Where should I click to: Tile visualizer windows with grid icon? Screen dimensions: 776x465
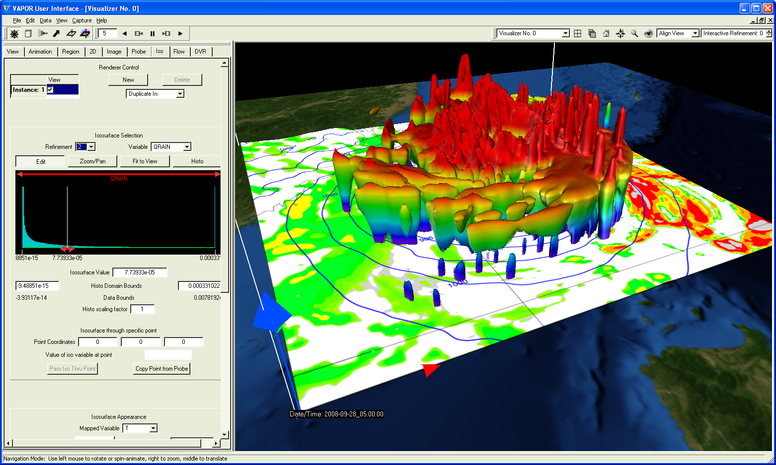(x=577, y=34)
